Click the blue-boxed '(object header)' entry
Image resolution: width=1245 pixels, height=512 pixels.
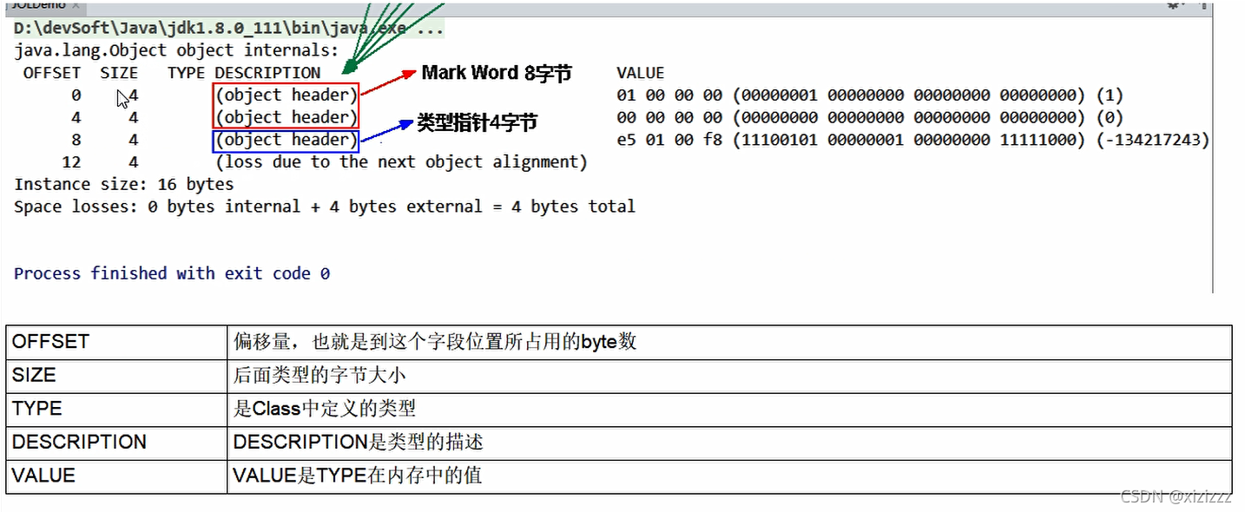tap(285, 139)
